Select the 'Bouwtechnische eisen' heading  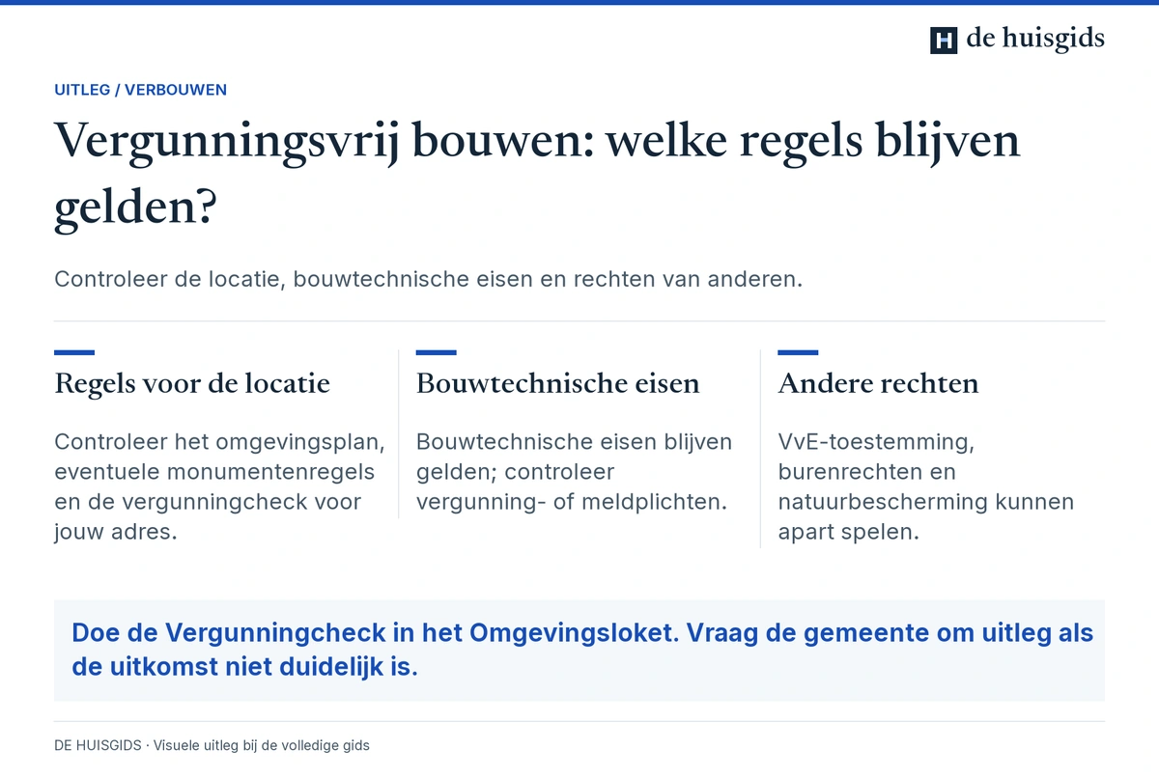pyautogui.click(x=557, y=383)
